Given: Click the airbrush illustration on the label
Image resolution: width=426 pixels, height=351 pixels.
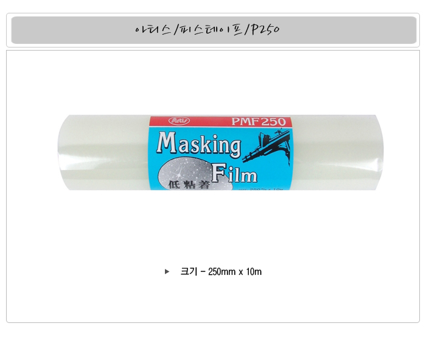Looking at the screenshot, I should click(x=267, y=147).
